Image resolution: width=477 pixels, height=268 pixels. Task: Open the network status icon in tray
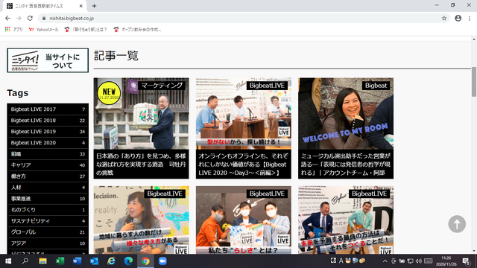[x=411, y=261]
